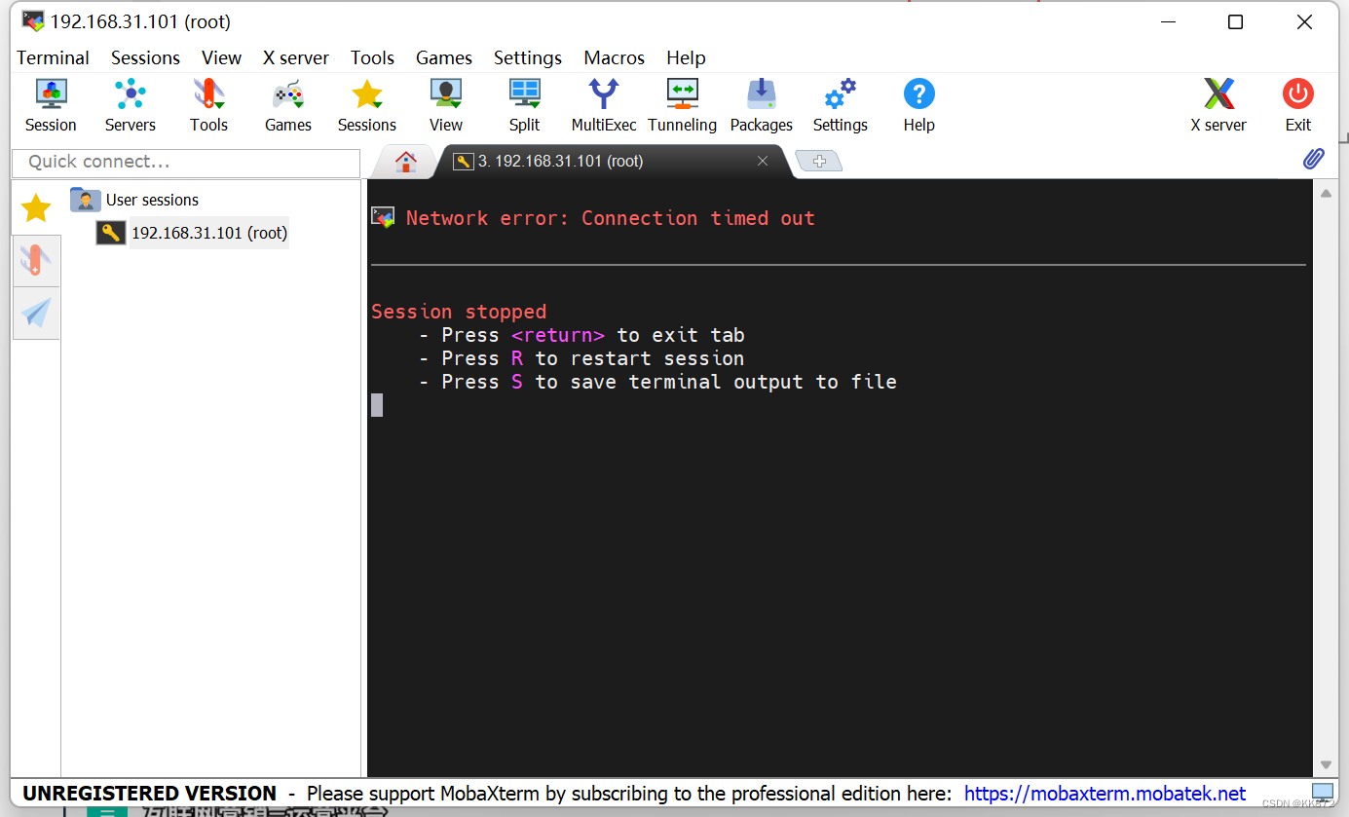The height and width of the screenshot is (817, 1349).
Task: Open the View menu in menu bar
Action: point(221,57)
